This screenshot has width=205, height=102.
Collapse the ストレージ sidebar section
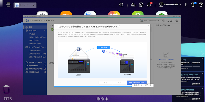45,31
